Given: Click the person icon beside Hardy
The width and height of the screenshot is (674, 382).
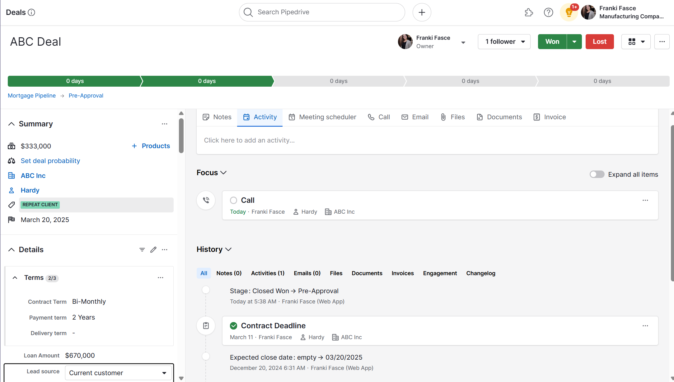Looking at the screenshot, I should tap(12, 190).
